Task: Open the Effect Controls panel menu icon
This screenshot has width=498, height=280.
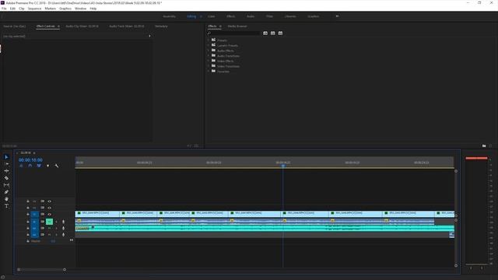Action: coord(58,26)
